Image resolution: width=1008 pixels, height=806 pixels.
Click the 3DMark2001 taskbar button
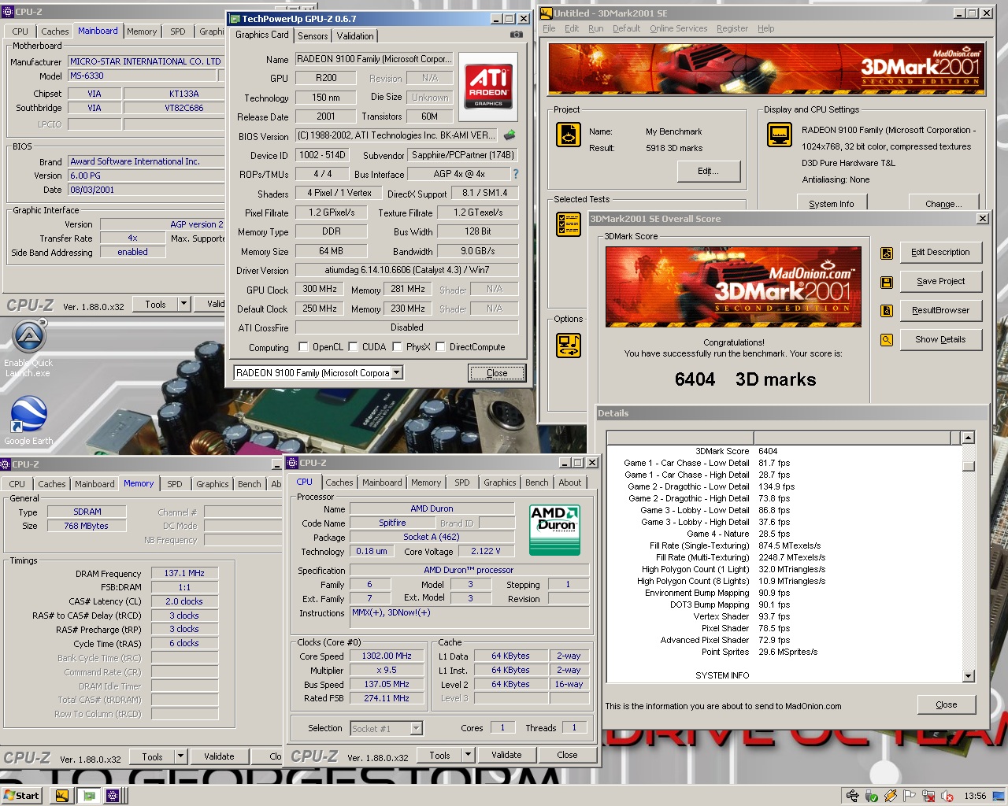click(x=61, y=796)
